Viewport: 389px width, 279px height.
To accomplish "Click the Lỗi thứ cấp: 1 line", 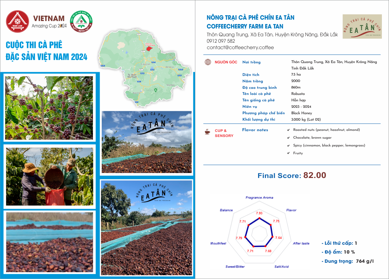I will (339, 243).
